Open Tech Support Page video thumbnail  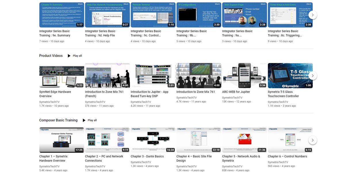click(245, 15)
